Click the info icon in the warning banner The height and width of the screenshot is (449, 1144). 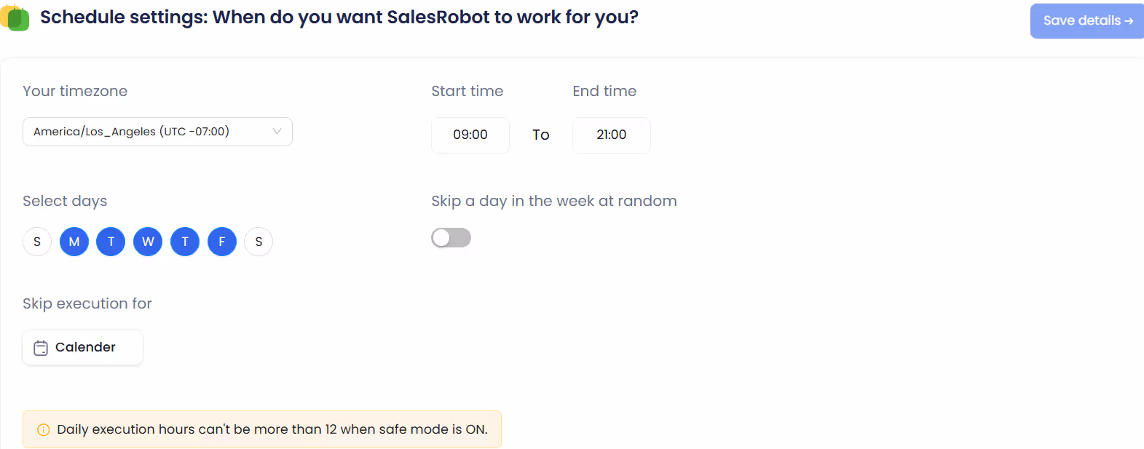click(43, 429)
